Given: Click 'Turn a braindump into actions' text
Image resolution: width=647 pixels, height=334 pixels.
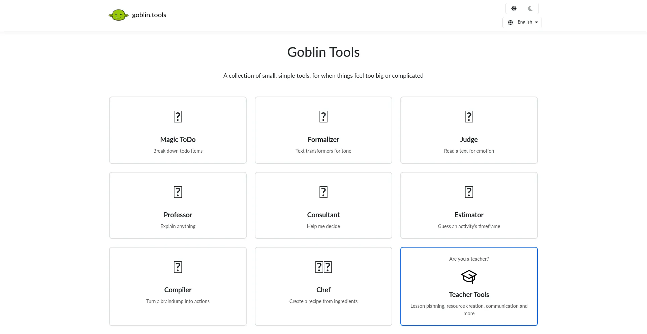Looking at the screenshot, I should 178,301.
